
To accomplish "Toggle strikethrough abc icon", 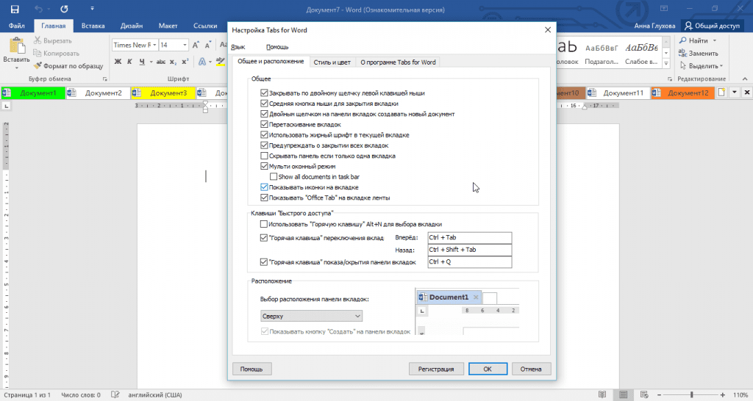I will click(x=161, y=62).
